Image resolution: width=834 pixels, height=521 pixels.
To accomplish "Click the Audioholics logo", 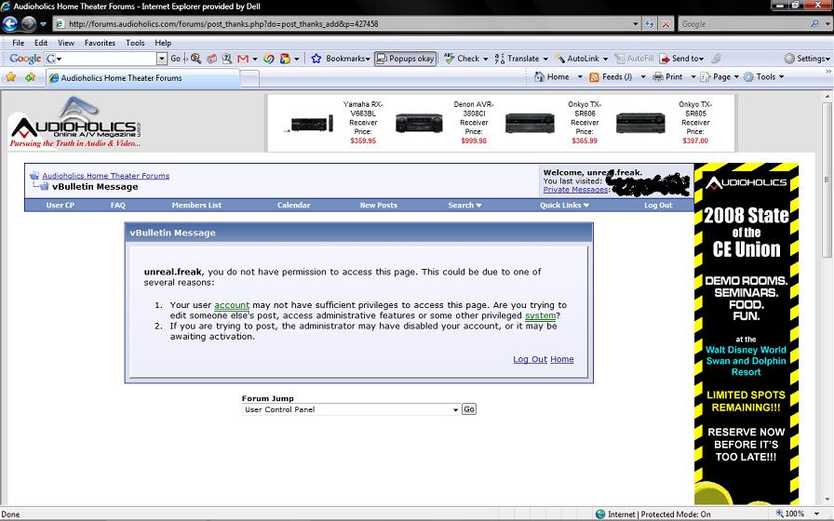I will click(75, 123).
